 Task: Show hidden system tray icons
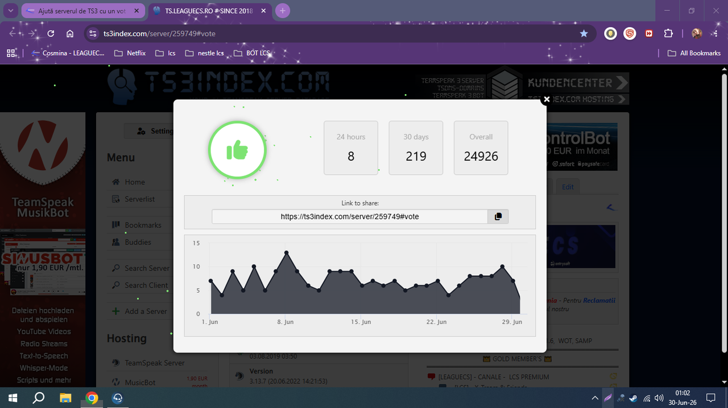[x=595, y=398]
